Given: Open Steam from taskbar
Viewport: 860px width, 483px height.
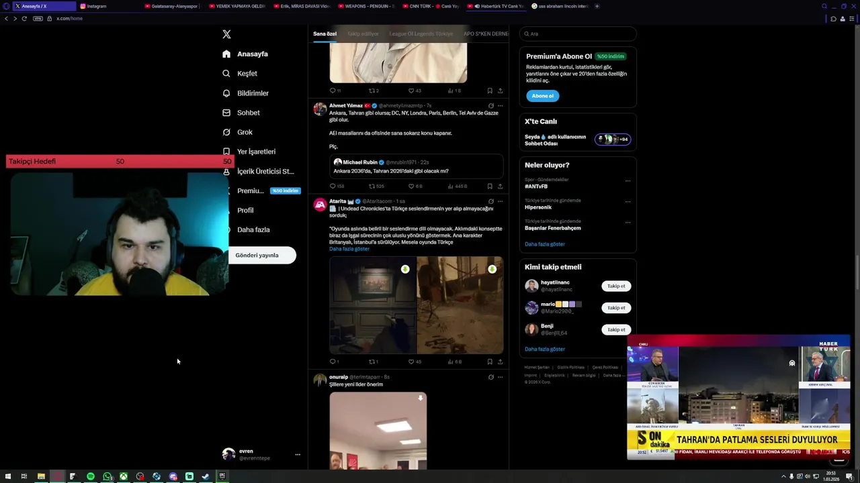Looking at the screenshot, I should [206, 476].
